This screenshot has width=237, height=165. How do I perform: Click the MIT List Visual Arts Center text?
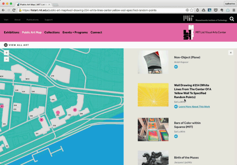click(x=211, y=32)
